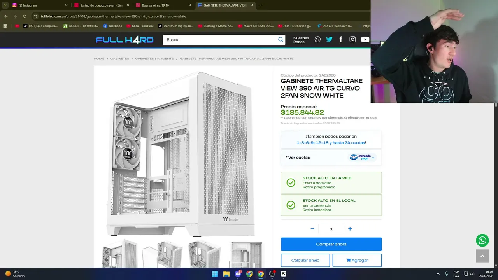The image size is (498, 280).
Task: Open the Full H4rd Twitter page
Action: point(329,39)
